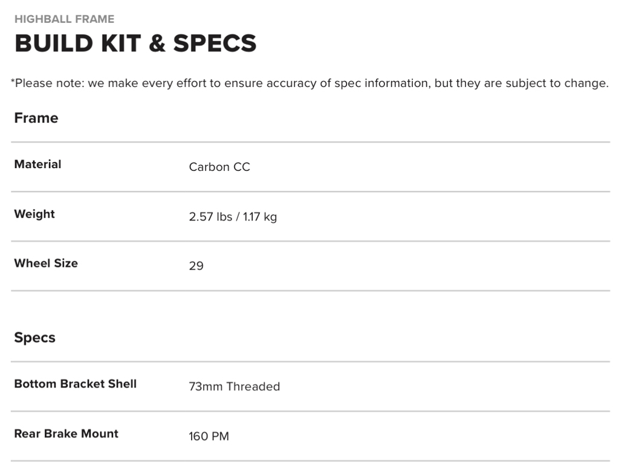Viewport: 619px width, 464px height.
Task: Click the 160 PM brake mount value
Action: coord(209,436)
